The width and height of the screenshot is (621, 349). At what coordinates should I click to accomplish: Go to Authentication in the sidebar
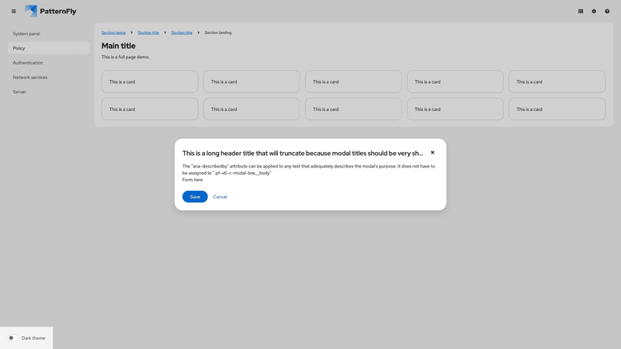tap(28, 63)
